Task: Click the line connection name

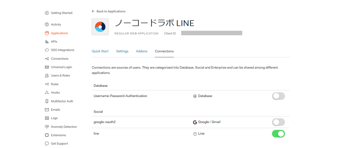Action: pyautogui.click(x=96, y=134)
